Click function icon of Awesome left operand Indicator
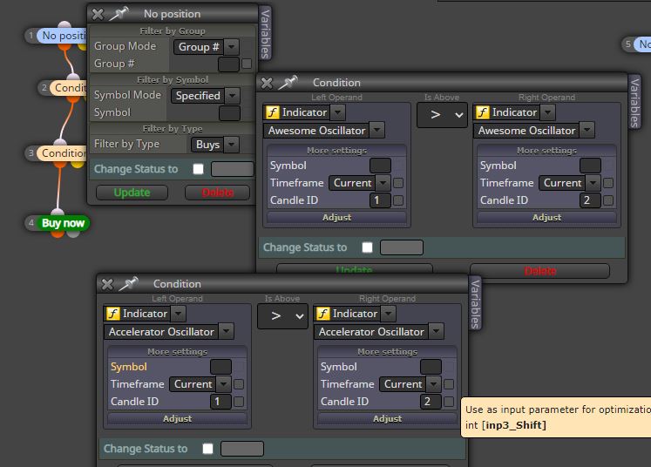 tap(273, 112)
